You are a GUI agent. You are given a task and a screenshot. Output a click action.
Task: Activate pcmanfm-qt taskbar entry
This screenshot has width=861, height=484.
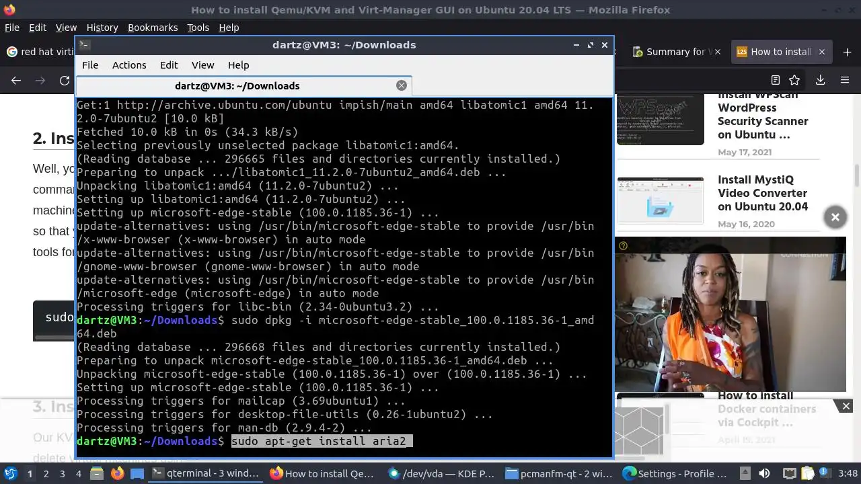(558, 473)
